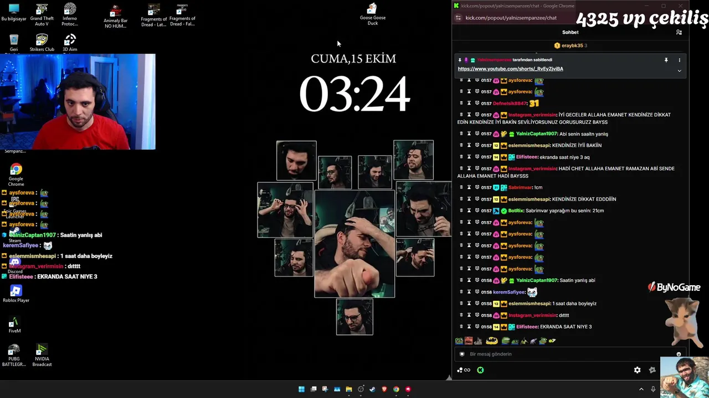The image size is (709, 398).
Task: Launch PUBG BATTLEGROUNDS desktop shortcut
Action: pos(14,355)
